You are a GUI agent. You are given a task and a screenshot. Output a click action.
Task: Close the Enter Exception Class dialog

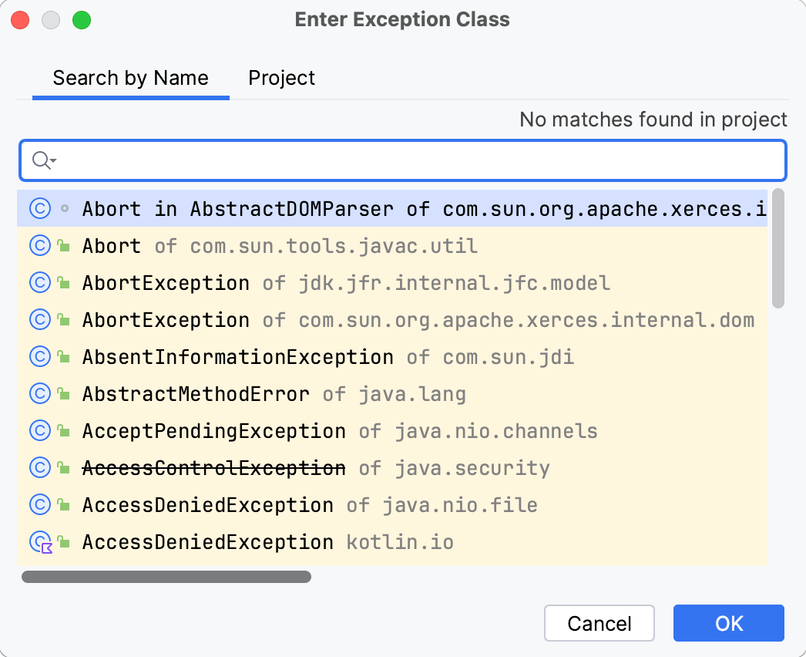[20, 21]
